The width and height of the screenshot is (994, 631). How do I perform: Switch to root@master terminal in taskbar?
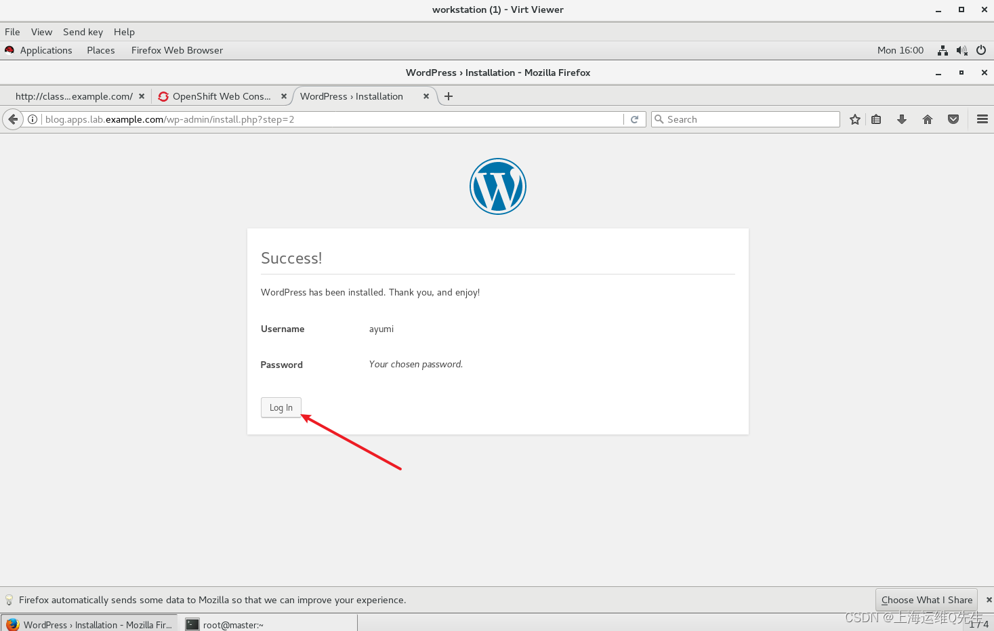[x=269, y=624]
